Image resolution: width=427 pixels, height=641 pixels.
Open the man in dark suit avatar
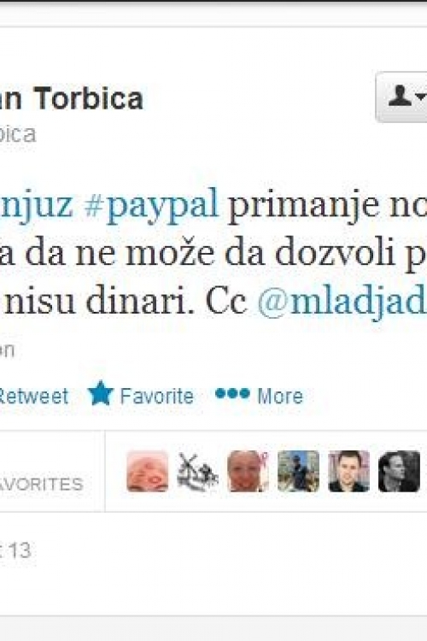(x=349, y=471)
